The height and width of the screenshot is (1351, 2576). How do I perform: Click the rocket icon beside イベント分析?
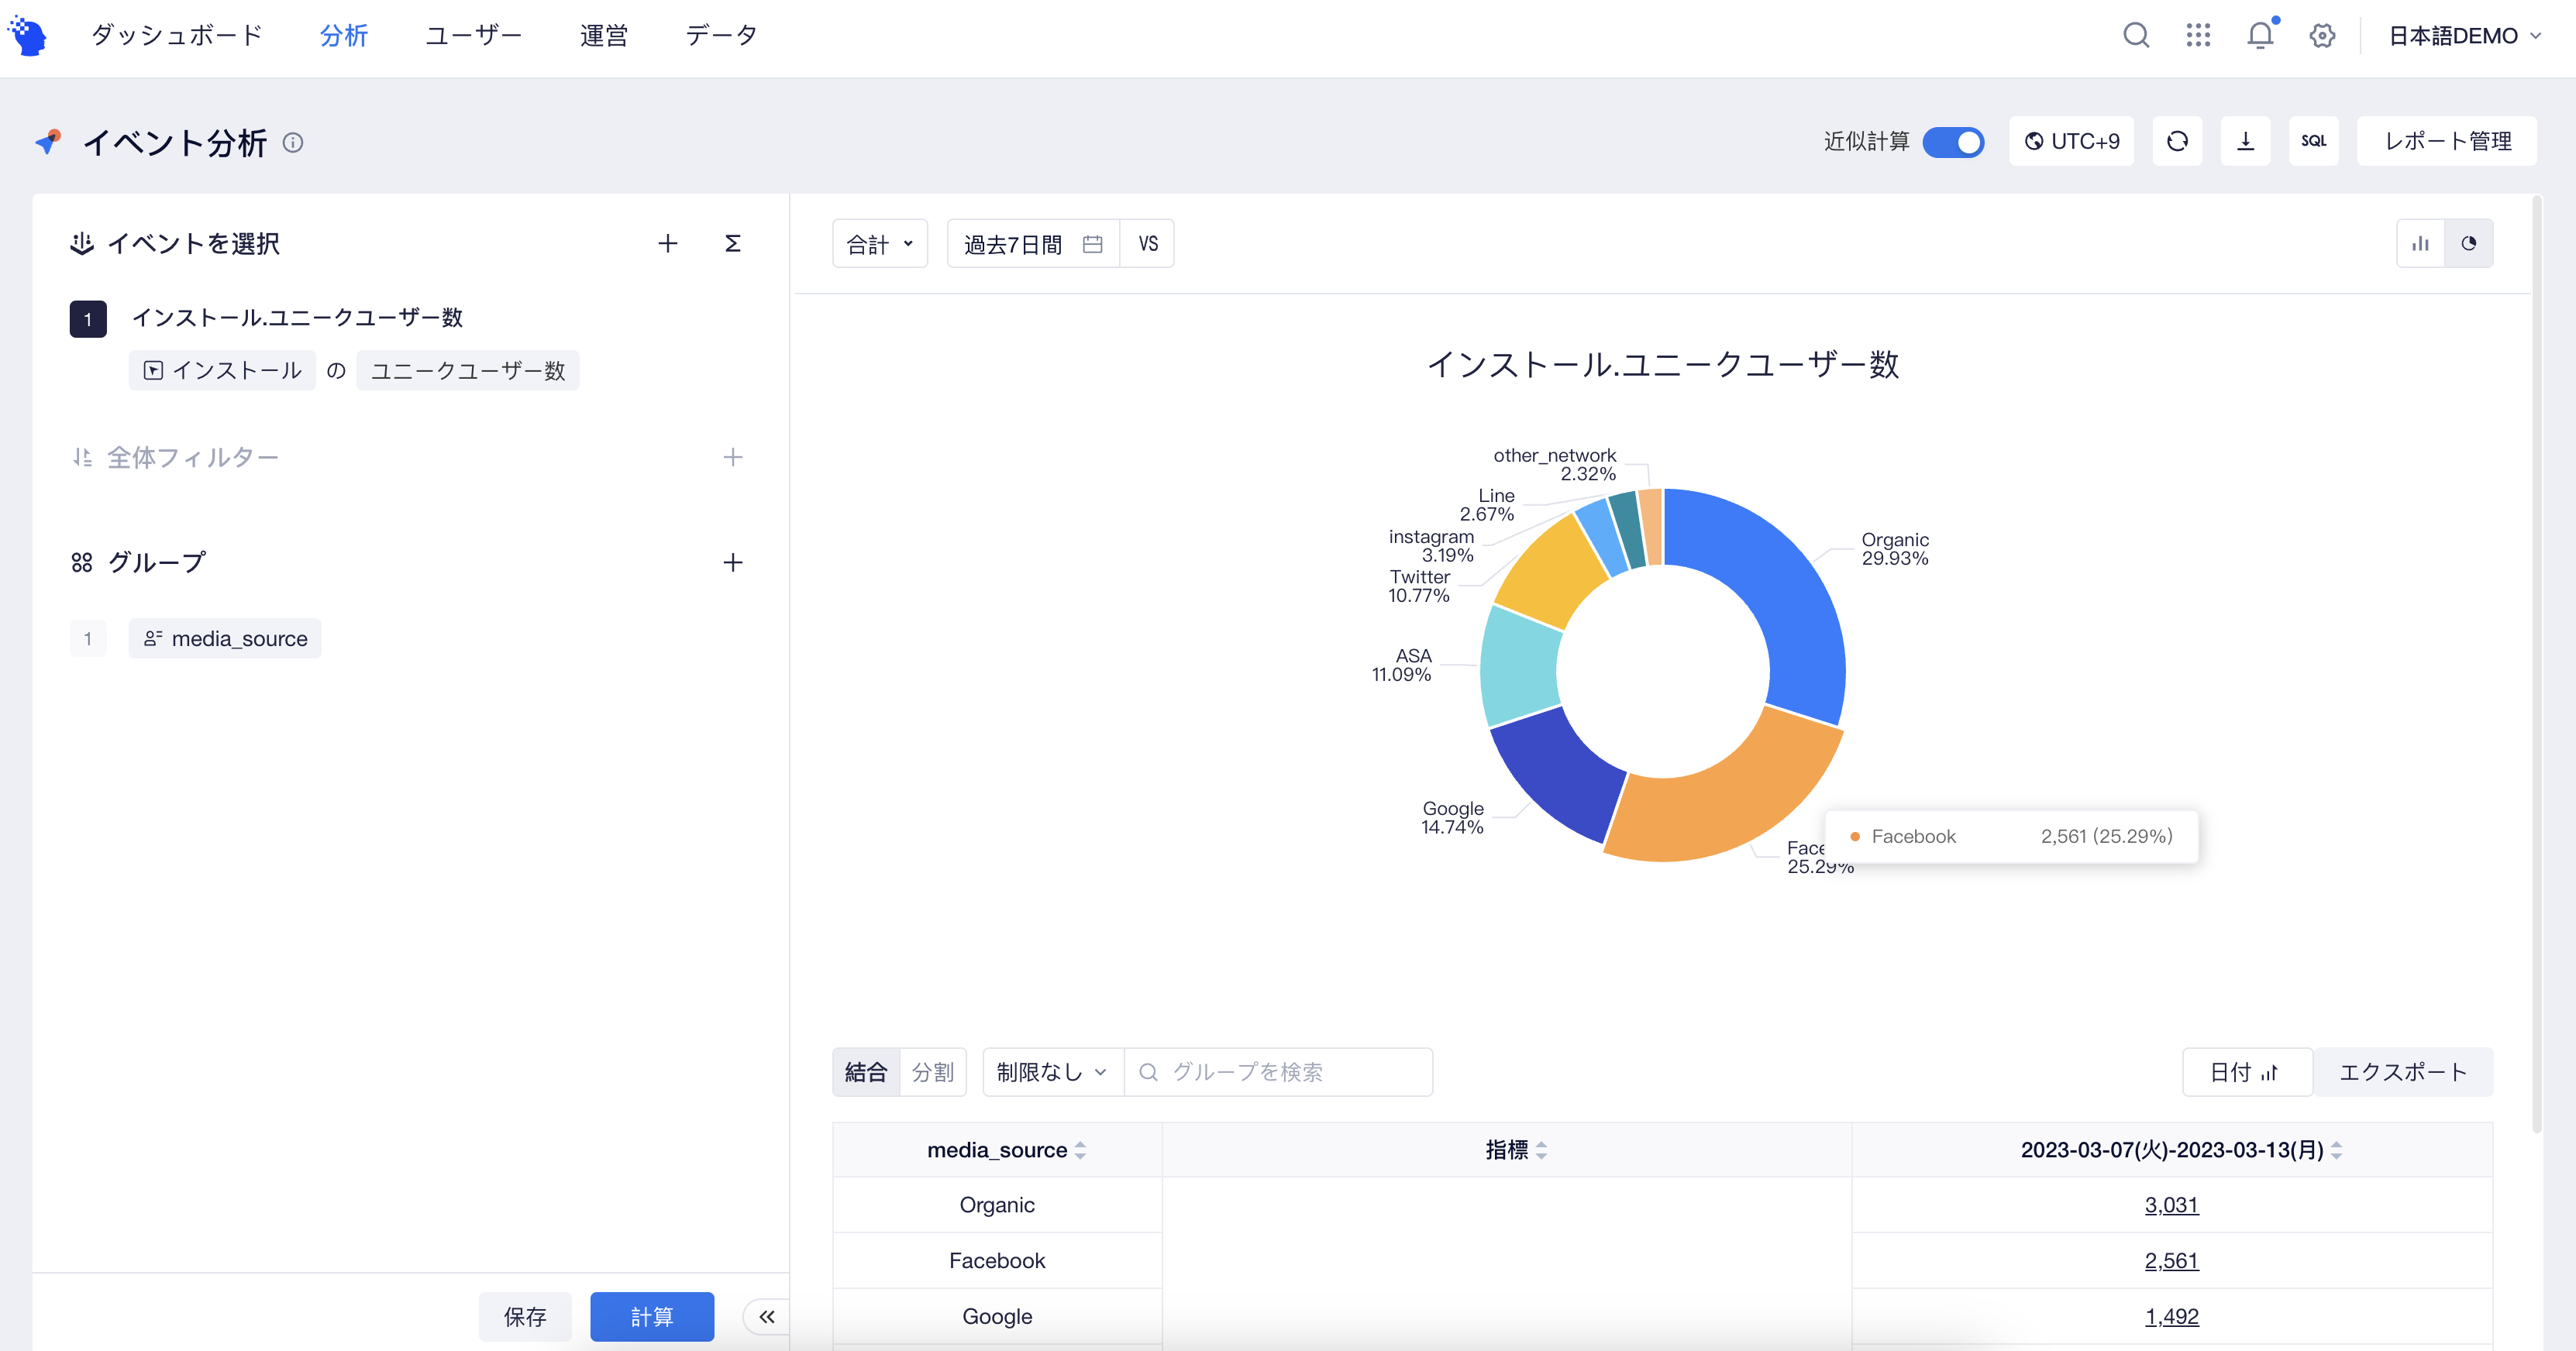coord(48,142)
